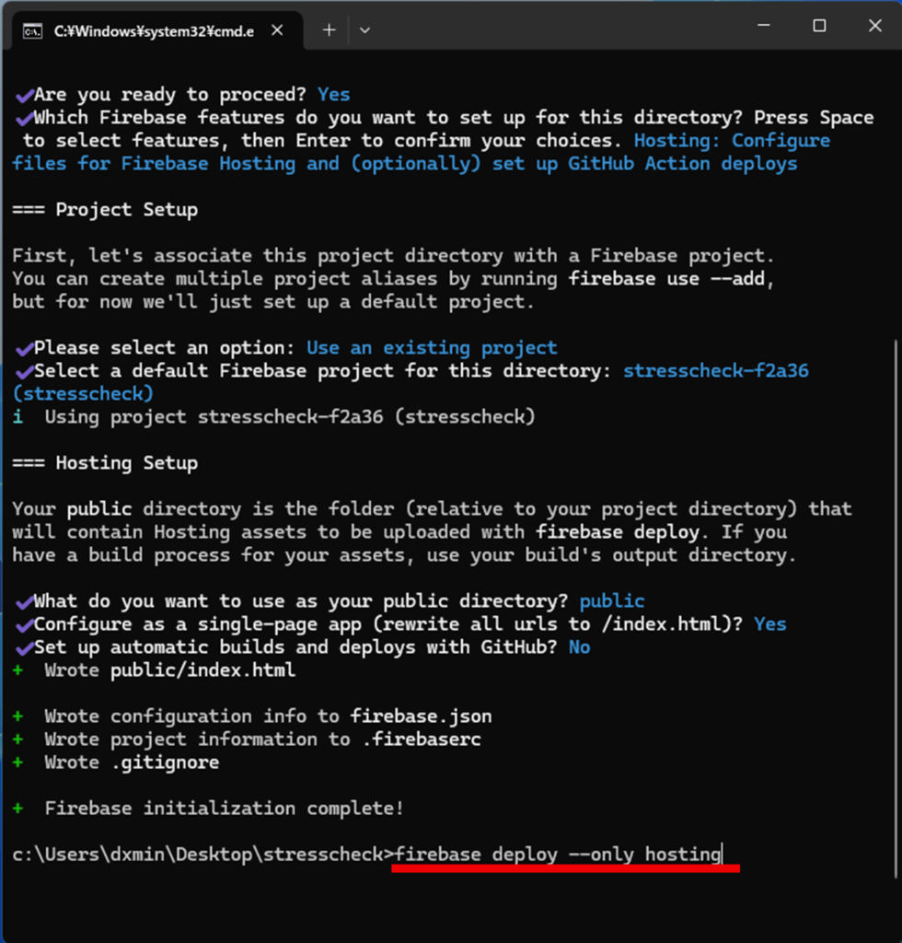Click the 'set up GitHub Action deploys' text
Image resolution: width=902 pixels, height=943 pixels.
[x=645, y=164]
